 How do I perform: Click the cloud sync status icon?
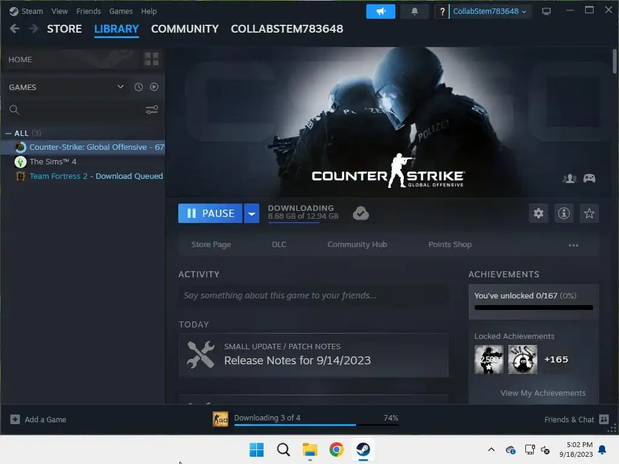[360, 213]
